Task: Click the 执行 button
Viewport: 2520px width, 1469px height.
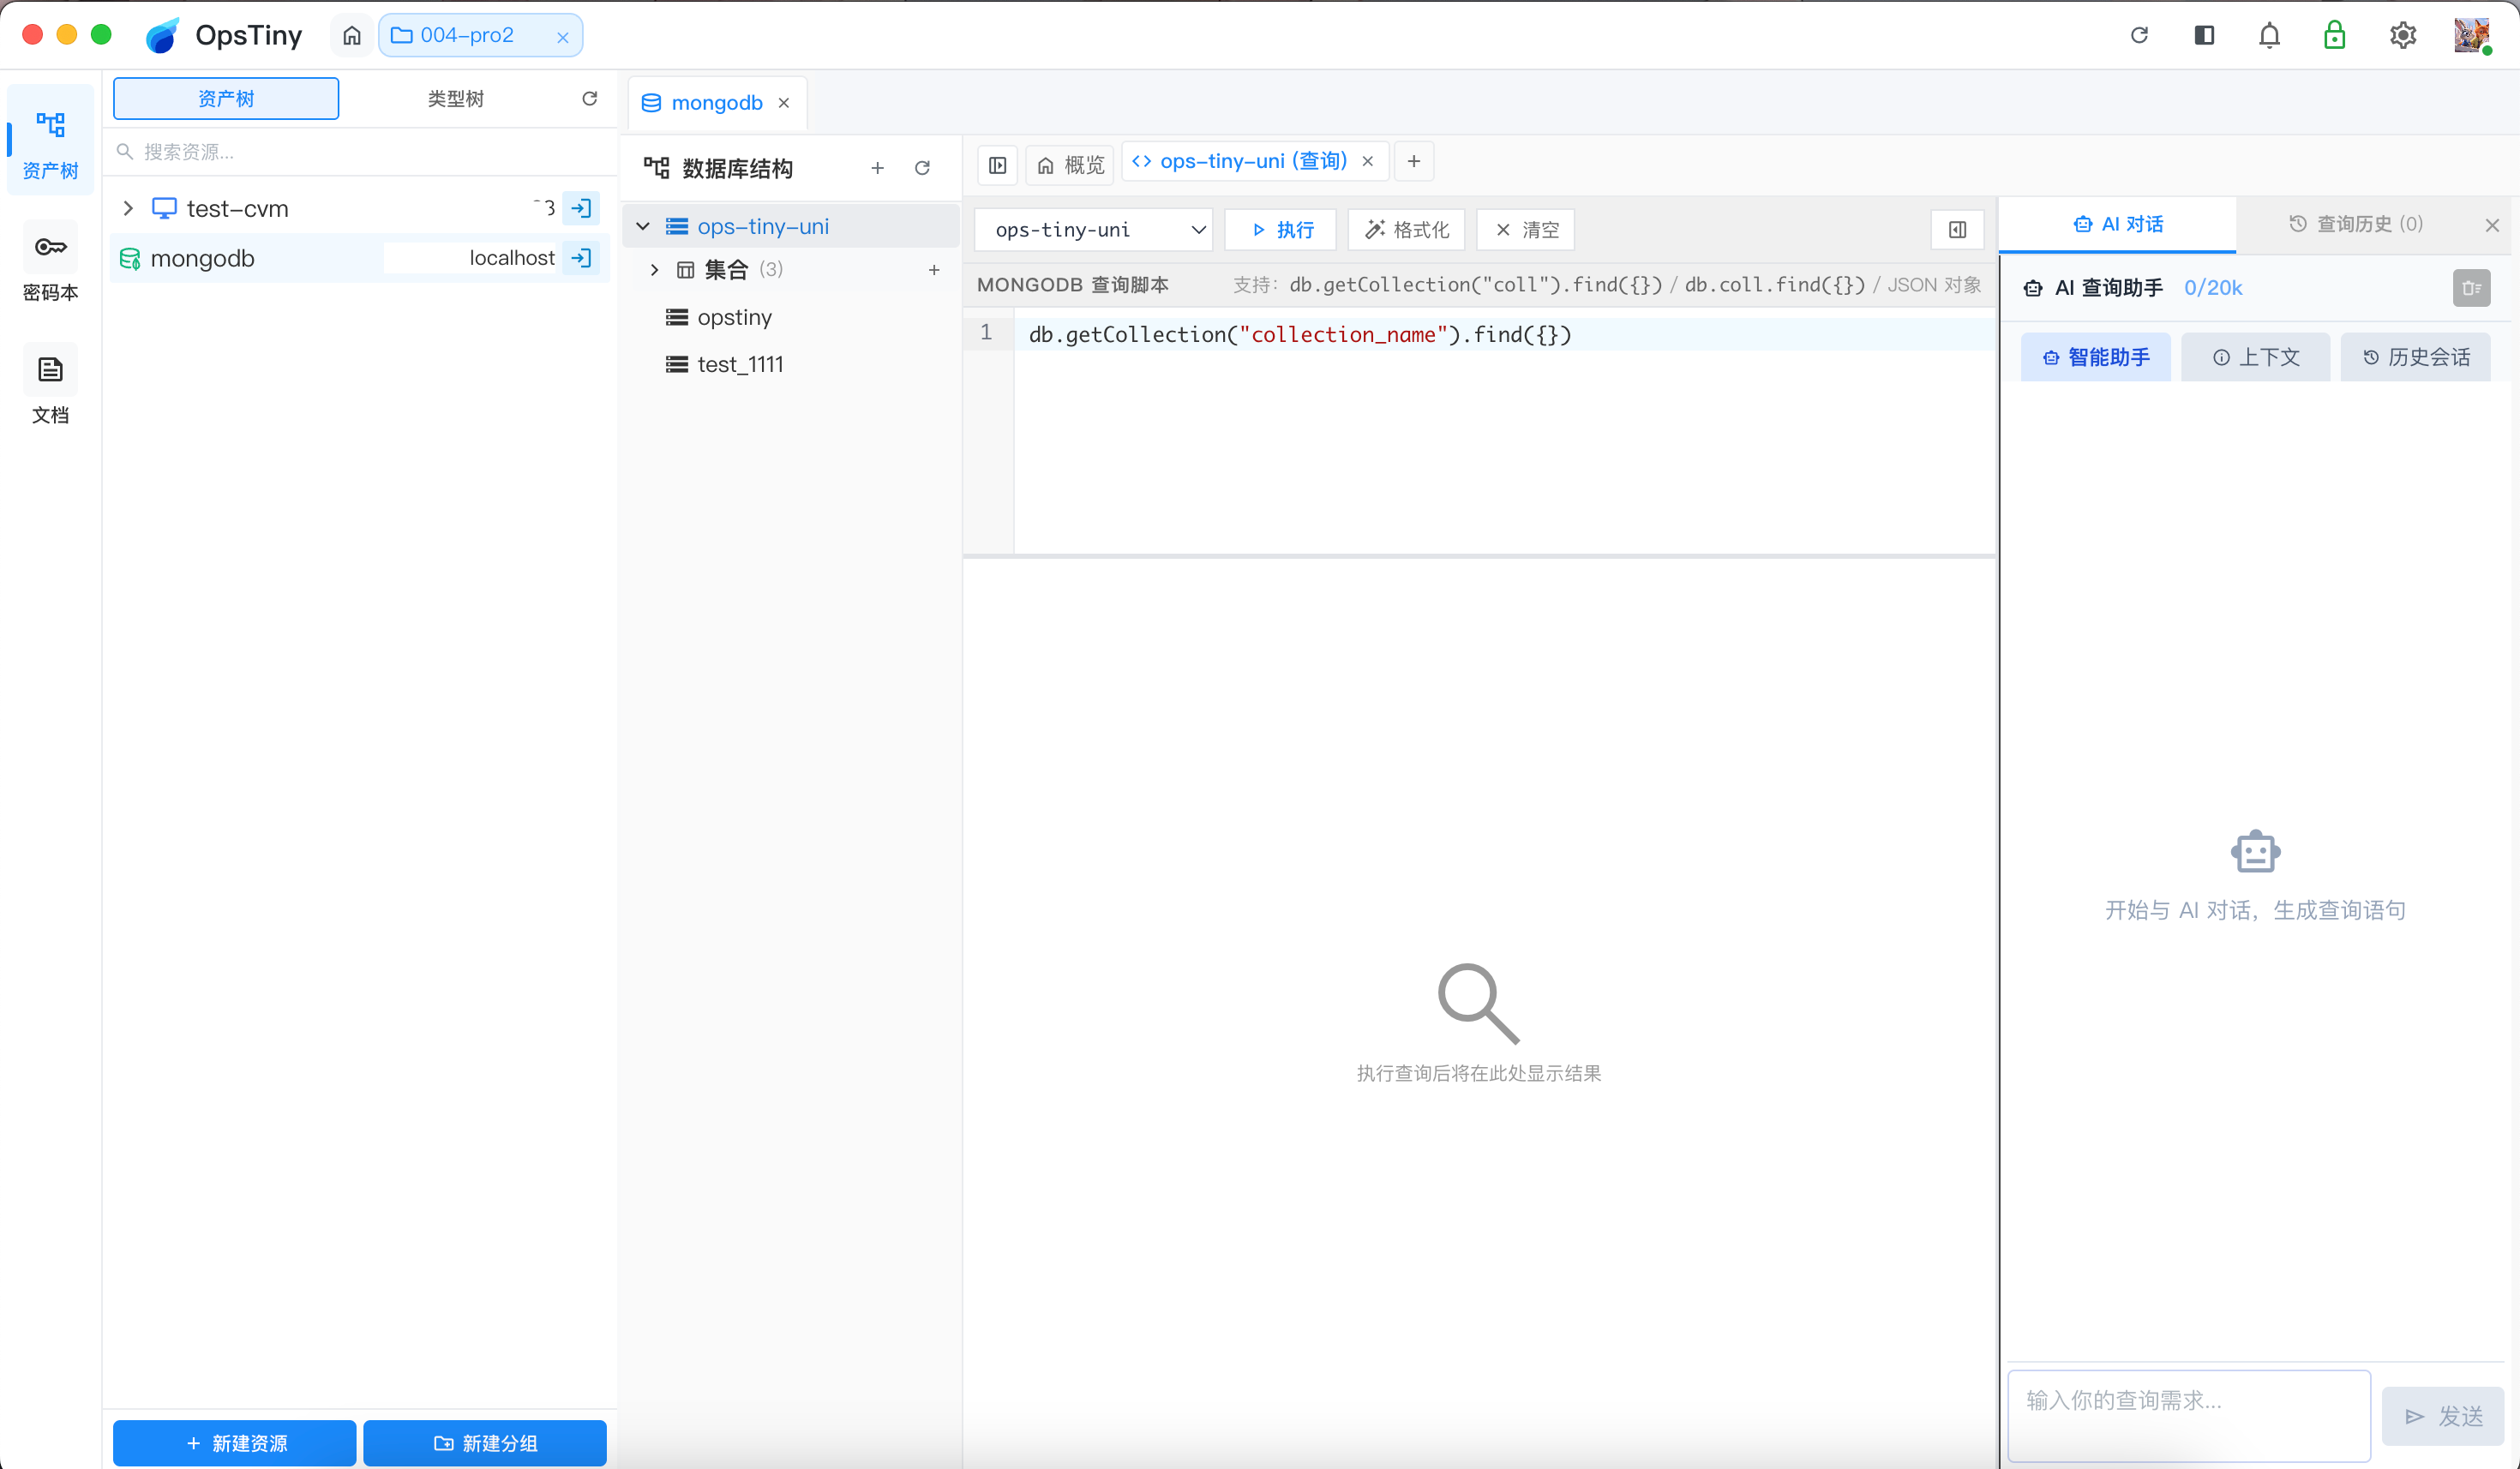Action: [x=1281, y=230]
